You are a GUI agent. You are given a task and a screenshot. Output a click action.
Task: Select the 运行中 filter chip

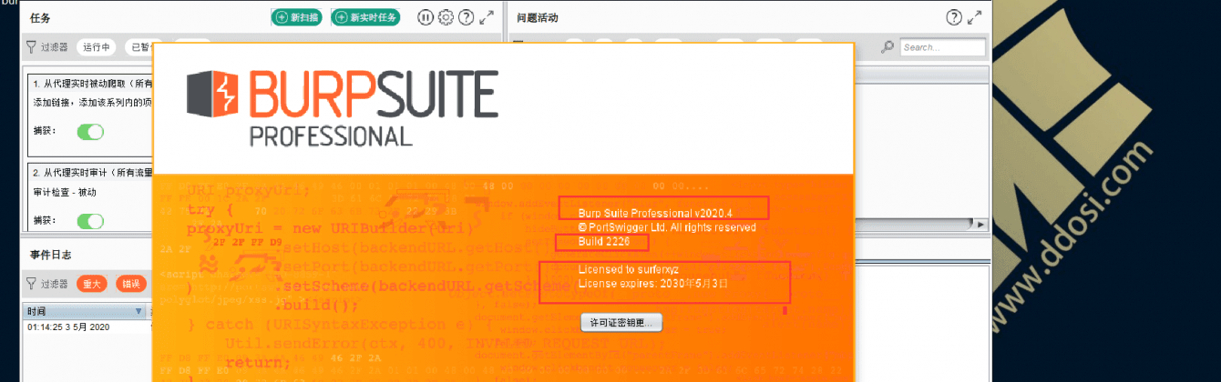tap(96, 47)
